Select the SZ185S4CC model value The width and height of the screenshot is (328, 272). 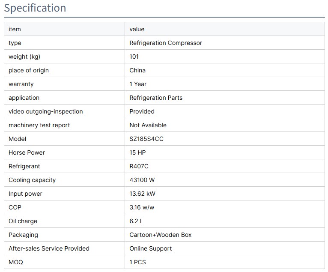[x=146, y=139]
